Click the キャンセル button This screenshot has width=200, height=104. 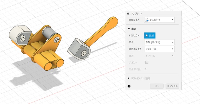(172, 86)
